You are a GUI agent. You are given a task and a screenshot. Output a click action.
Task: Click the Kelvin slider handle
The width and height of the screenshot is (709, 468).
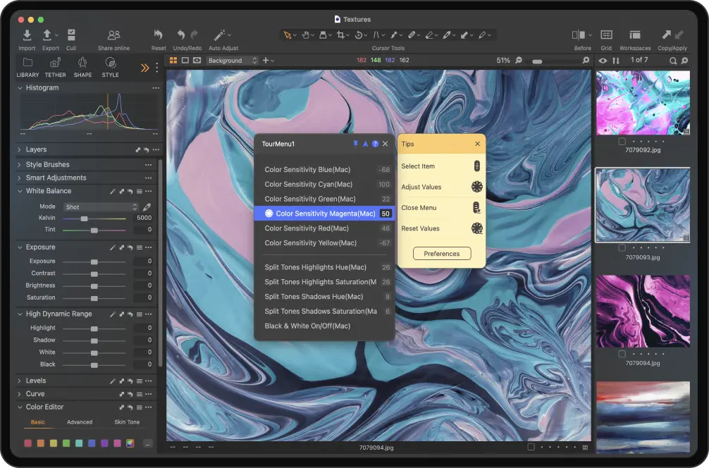pos(84,219)
